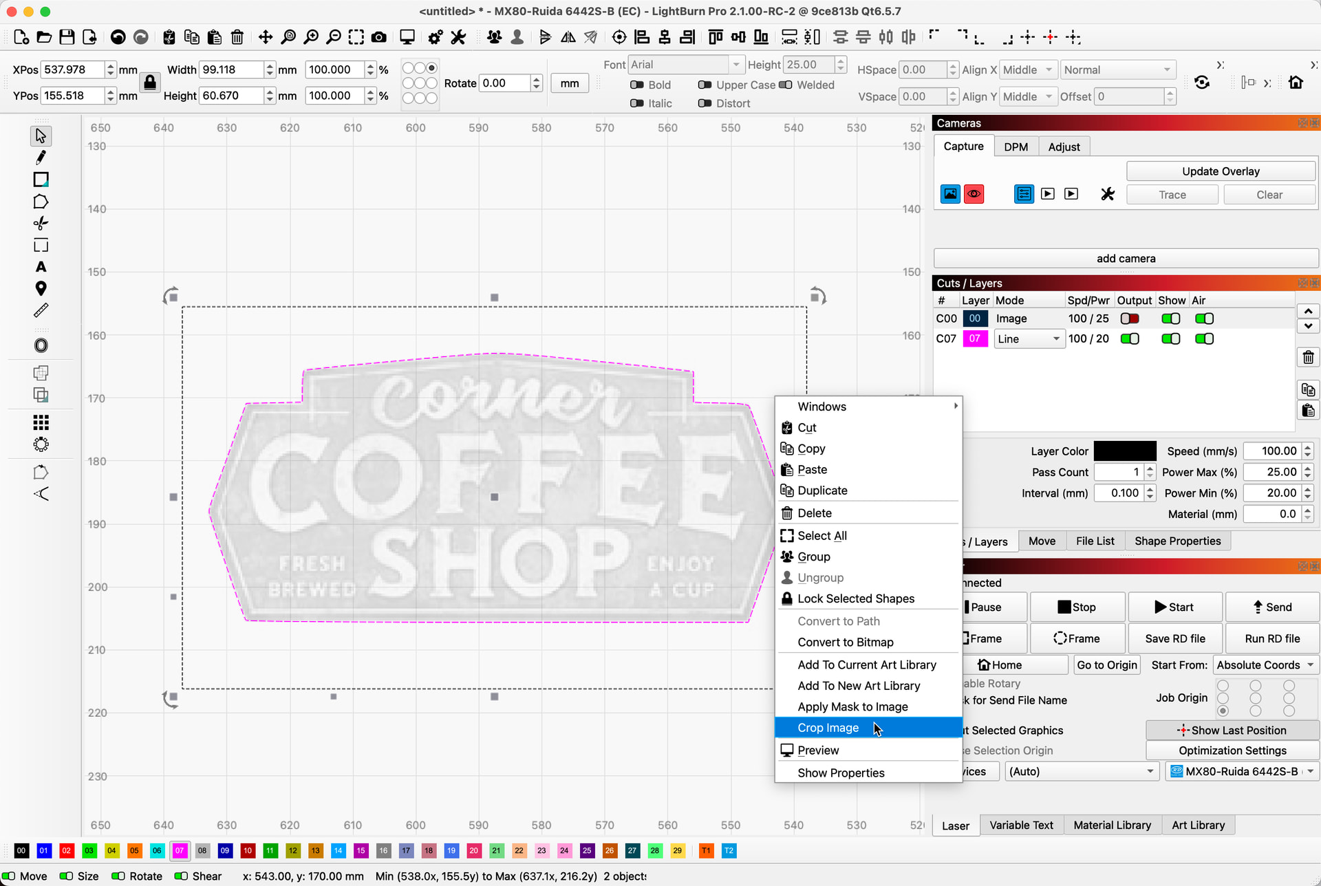
Task: Switch to the Shape Properties tab
Action: (x=1177, y=541)
